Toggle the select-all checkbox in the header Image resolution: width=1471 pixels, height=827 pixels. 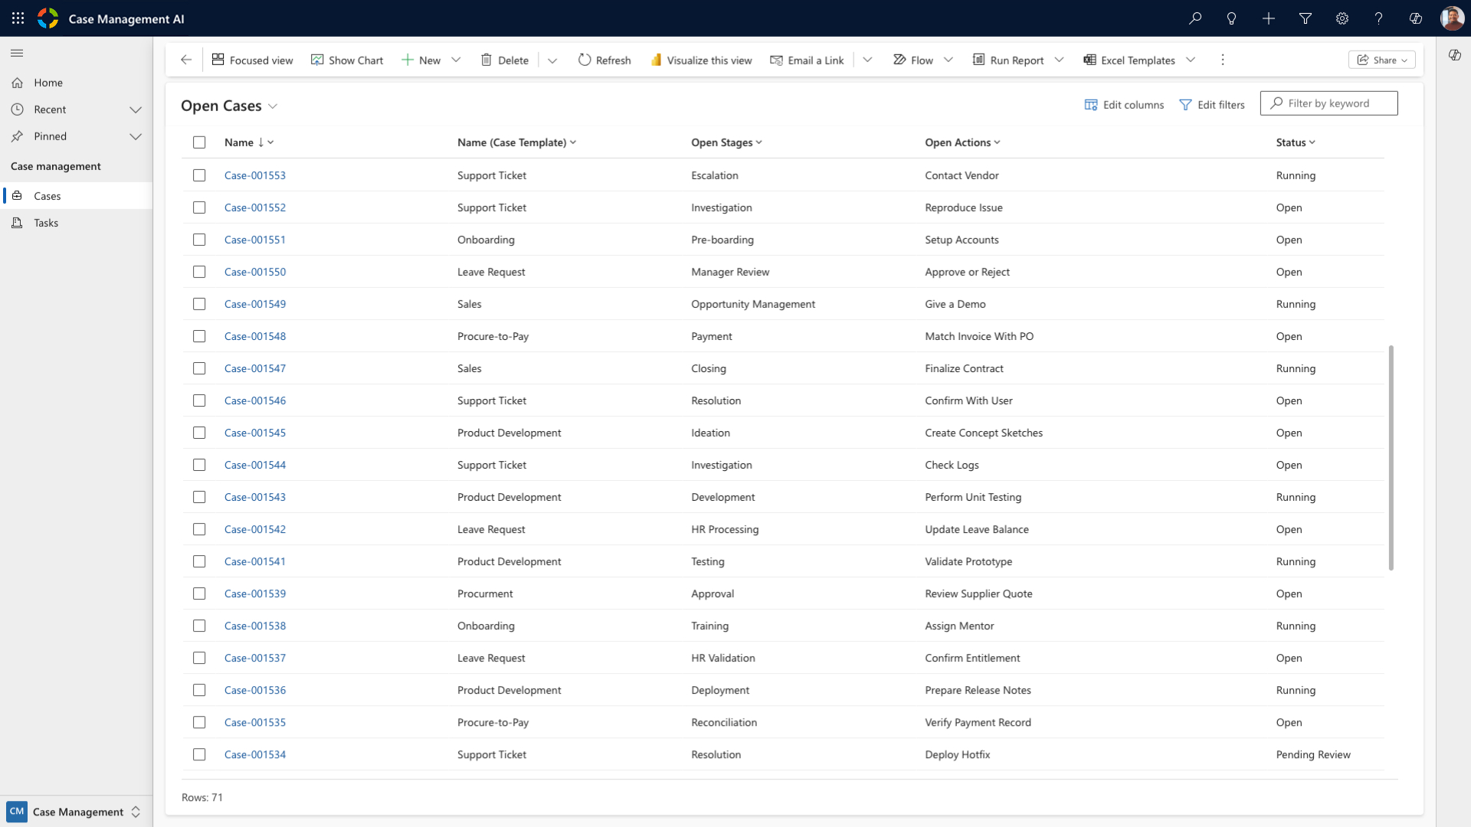click(x=199, y=142)
